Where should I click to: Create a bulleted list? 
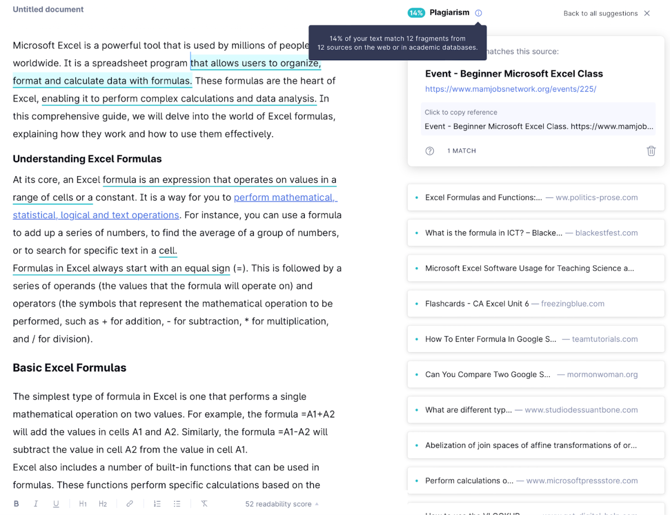point(177,504)
